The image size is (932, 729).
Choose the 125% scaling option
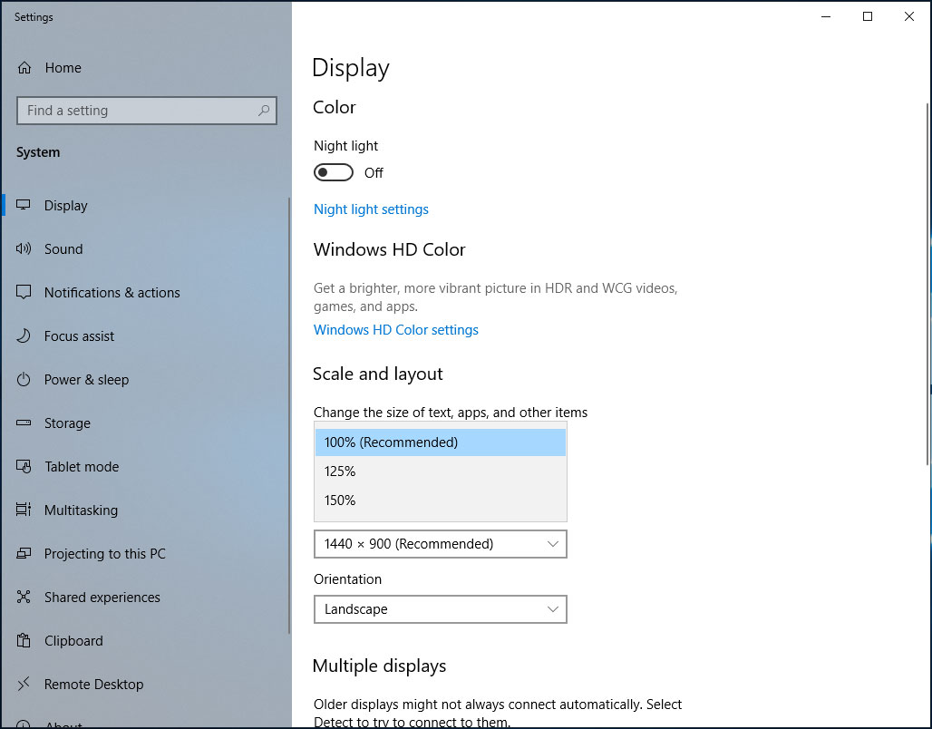tap(441, 471)
